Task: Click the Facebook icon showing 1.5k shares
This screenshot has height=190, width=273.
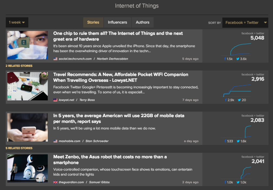Action: 225,59
